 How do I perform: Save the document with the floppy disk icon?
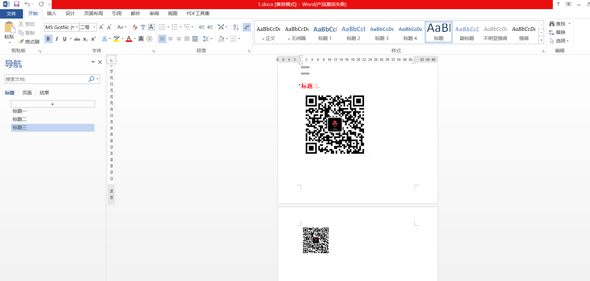17,4
